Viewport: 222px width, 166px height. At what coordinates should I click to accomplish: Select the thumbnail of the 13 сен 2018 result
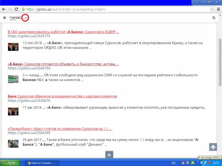pyautogui.click(x=13, y=47)
